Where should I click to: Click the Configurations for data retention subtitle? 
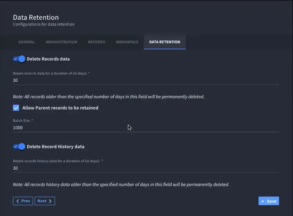[x=44, y=24]
